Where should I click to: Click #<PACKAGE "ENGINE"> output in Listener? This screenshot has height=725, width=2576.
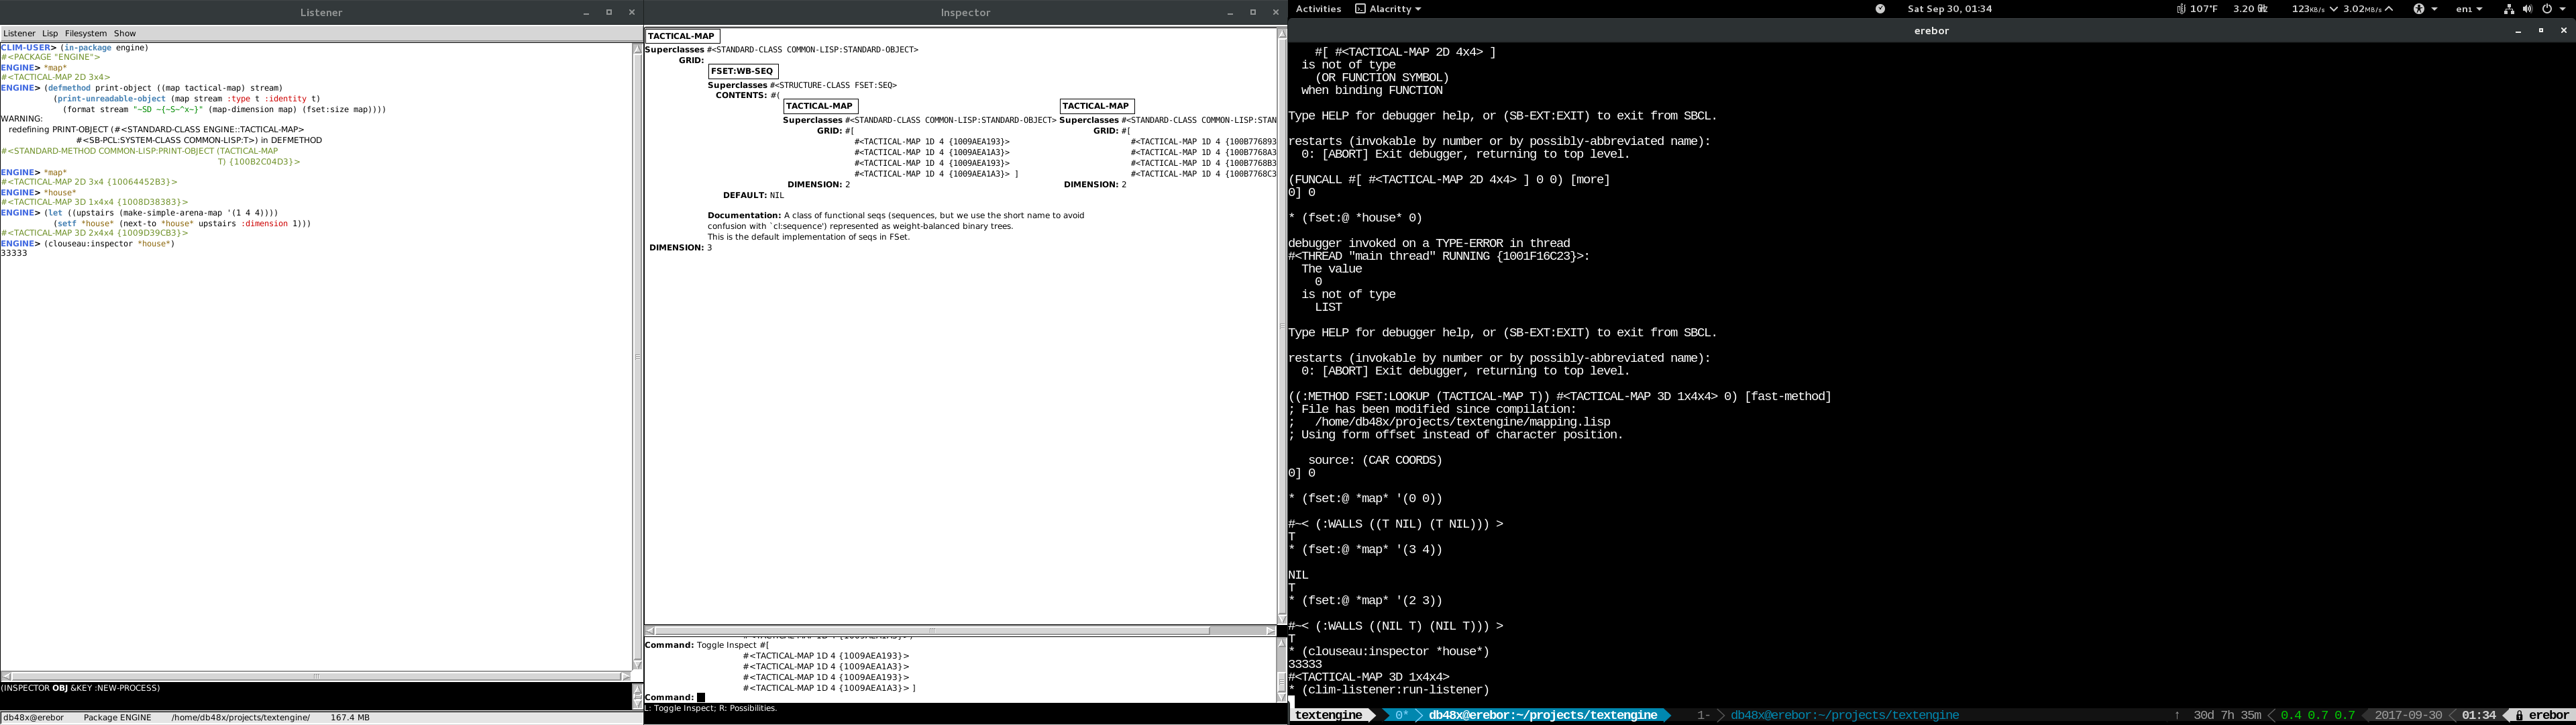[x=50, y=57]
